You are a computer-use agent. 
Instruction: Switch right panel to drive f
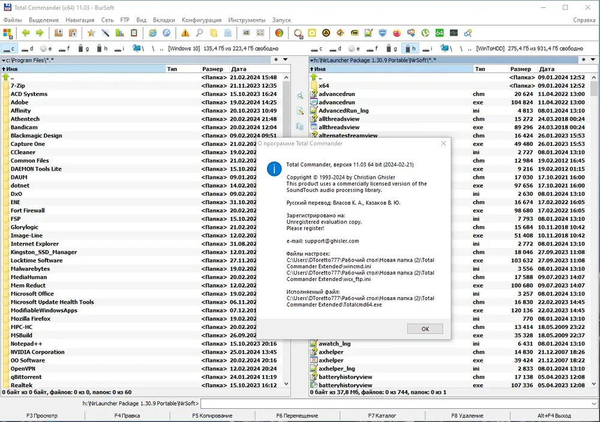pyautogui.click(x=373, y=48)
